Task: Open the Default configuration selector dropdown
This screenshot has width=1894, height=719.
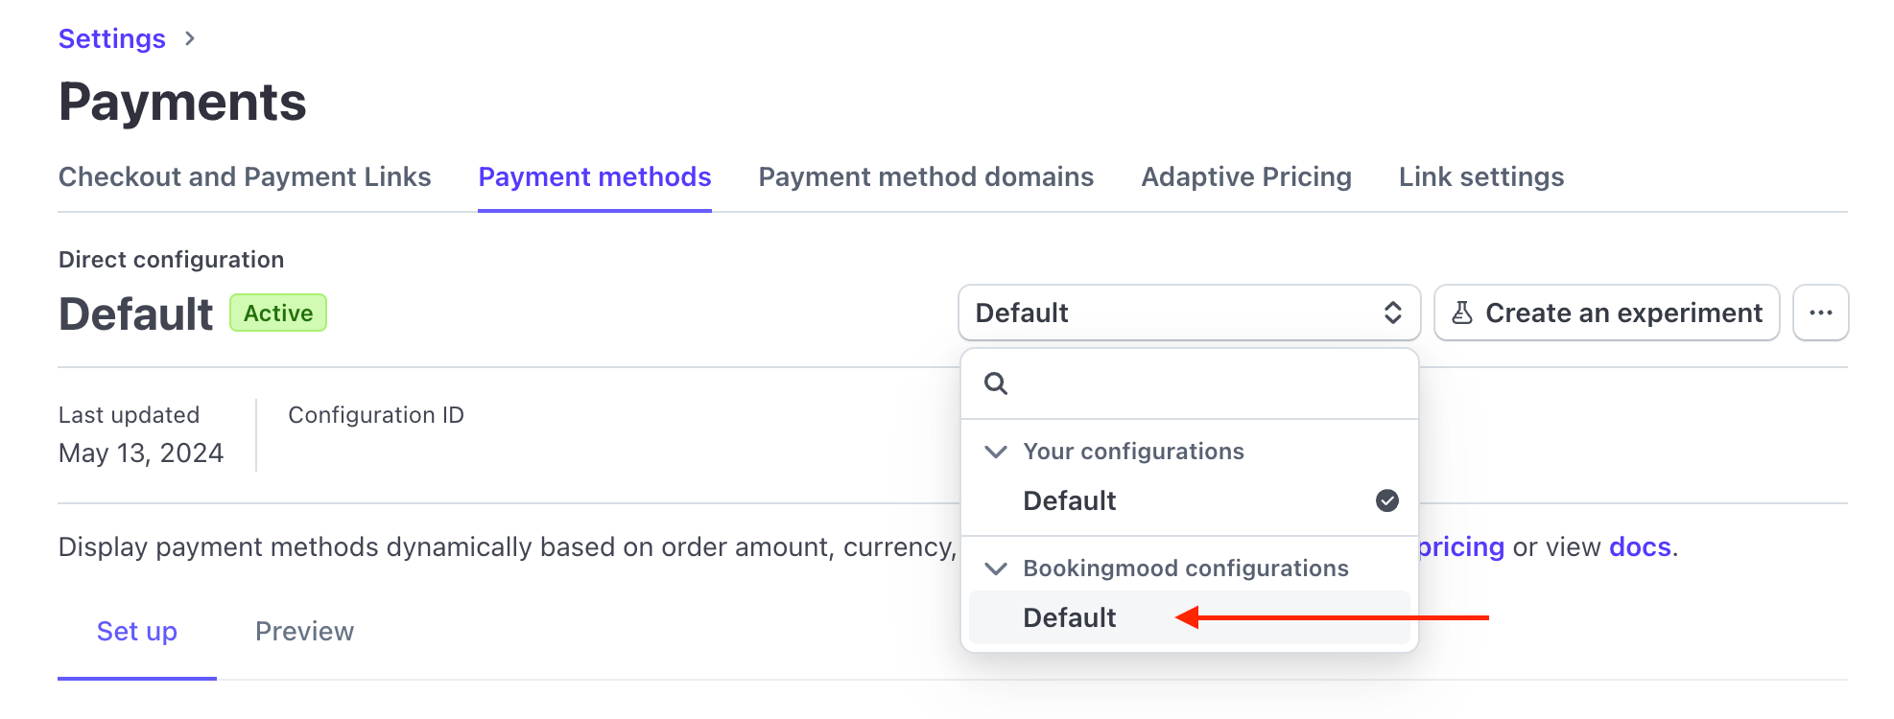Action: (1188, 313)
